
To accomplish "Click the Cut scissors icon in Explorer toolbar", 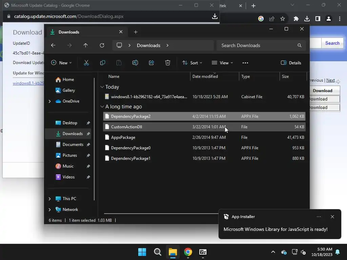I will (x=86, y=63).
